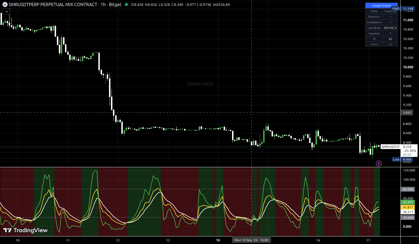Screen dimensions: 419x244
Task: Click the BELOW_0 value cell
Action: click(x=390, y=28)
